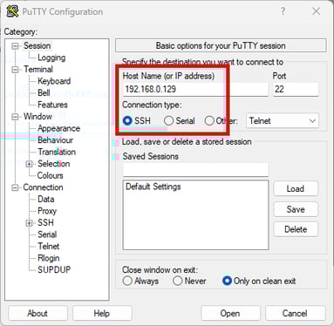Screen dimensions: 334x326
Task: Click the Open button
Action: [x=230, y=313]
